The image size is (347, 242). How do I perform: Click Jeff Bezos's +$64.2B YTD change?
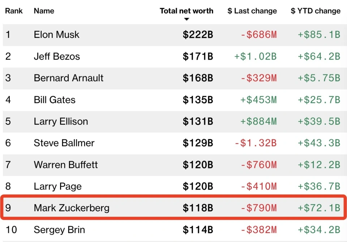319,56
